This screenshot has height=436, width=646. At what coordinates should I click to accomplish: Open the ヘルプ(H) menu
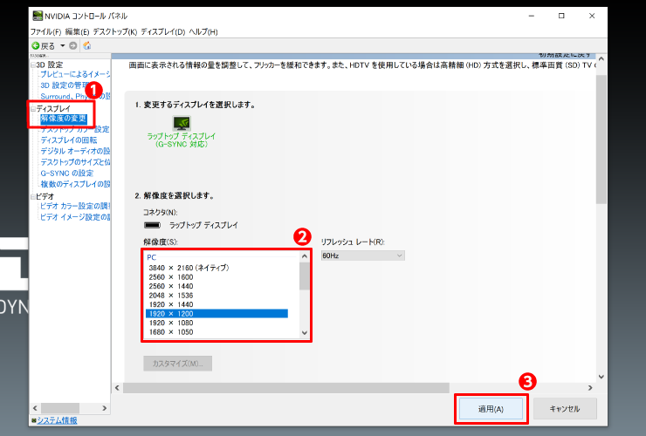click(x=203, y=31)
